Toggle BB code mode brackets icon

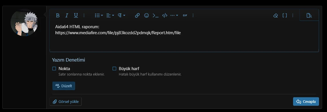(285, 15)
